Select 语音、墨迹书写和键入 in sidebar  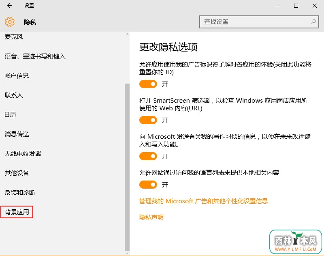(35, 56)
